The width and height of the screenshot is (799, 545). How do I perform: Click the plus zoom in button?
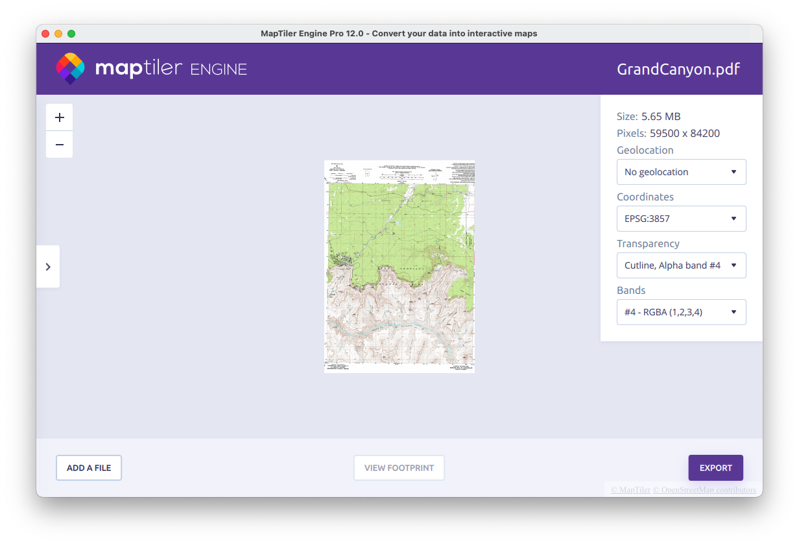[x=60, y=117]
